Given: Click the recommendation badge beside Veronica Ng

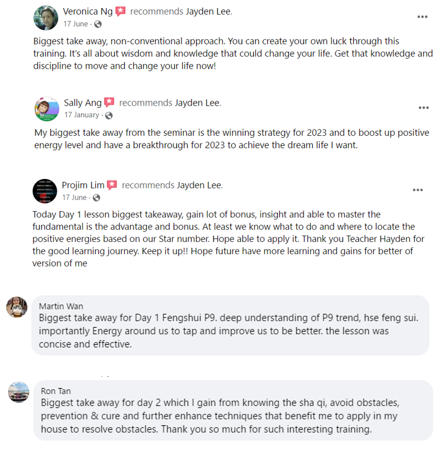Looking at the screenshot, I should point(121,12).
